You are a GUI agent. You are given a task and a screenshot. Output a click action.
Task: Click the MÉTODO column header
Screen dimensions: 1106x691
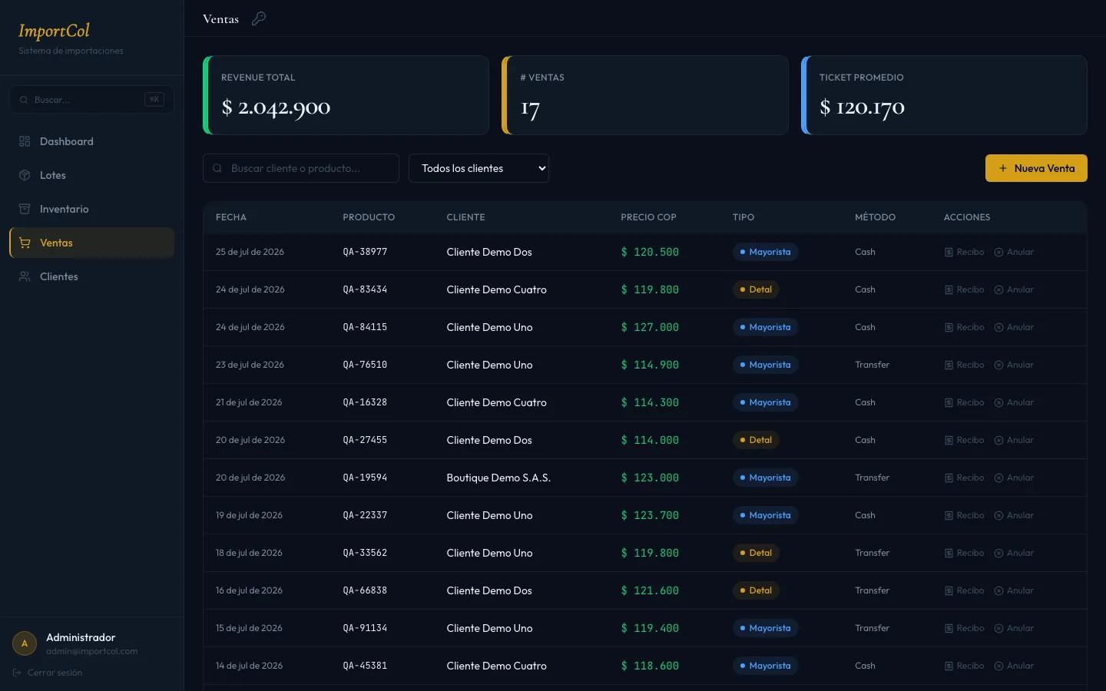[875, 217]
